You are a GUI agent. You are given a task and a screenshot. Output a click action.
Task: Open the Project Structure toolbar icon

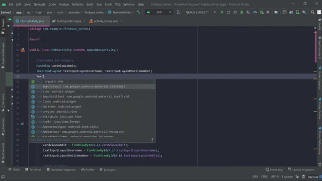276,12
